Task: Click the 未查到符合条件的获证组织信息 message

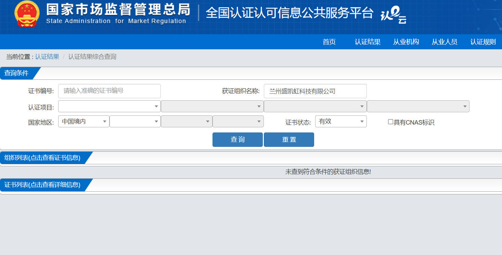Action: (x=328, y=172)
